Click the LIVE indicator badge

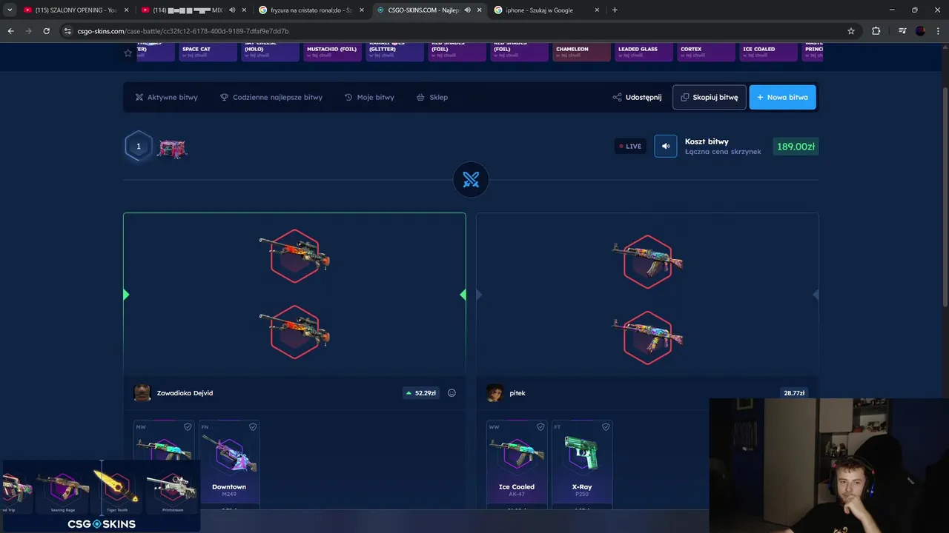pyautogui.click(x=630, y=146)
